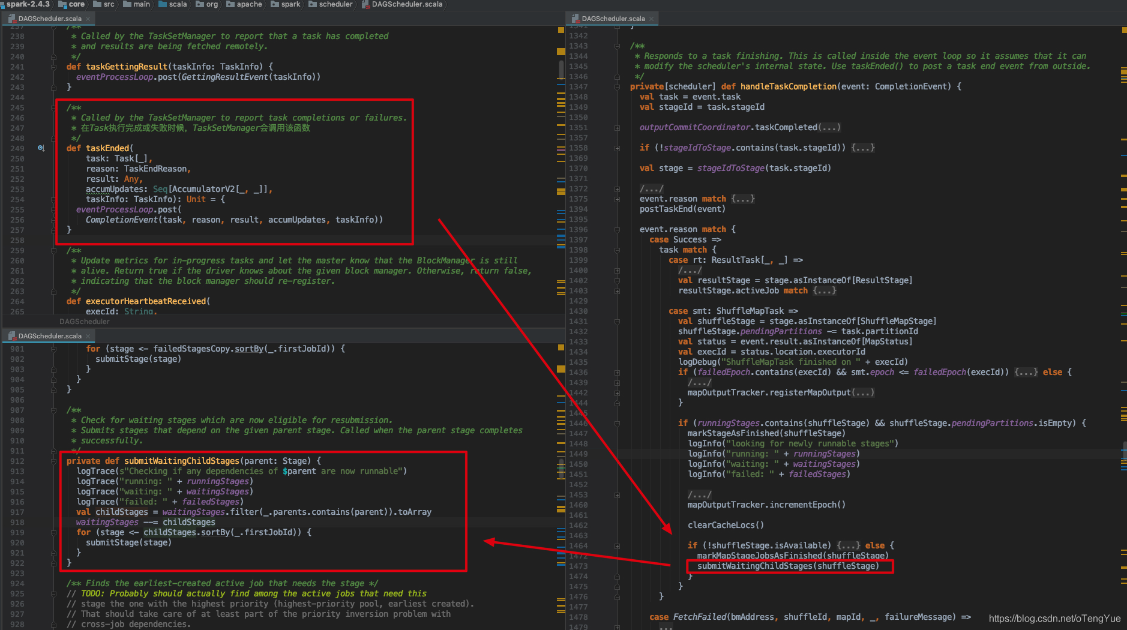Collapse the doc comment starting at line 245
The image size is (1127, 630).
coord(53,107)
